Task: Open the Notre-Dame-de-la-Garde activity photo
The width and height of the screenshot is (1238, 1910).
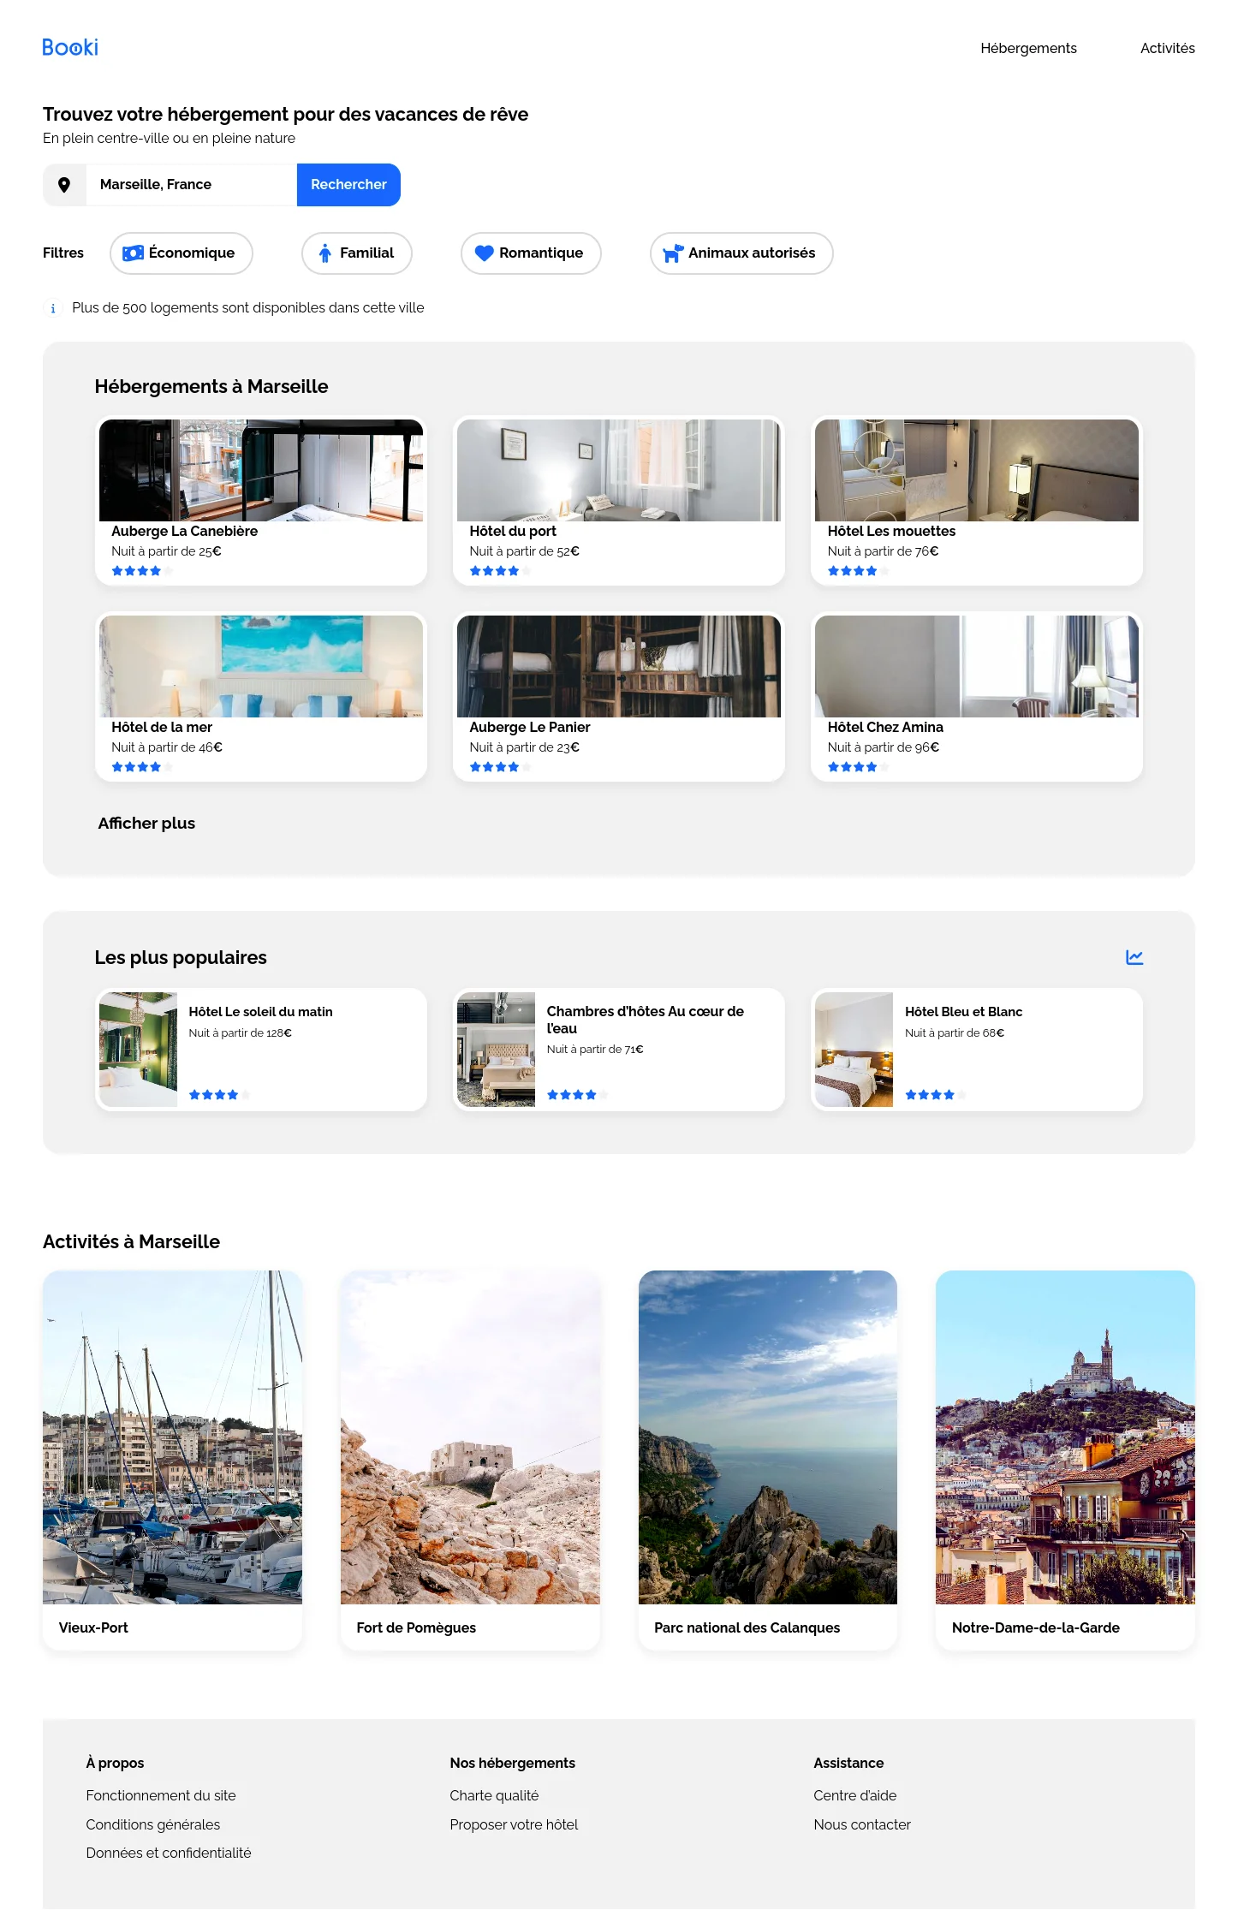Action: (1065, 1437)
